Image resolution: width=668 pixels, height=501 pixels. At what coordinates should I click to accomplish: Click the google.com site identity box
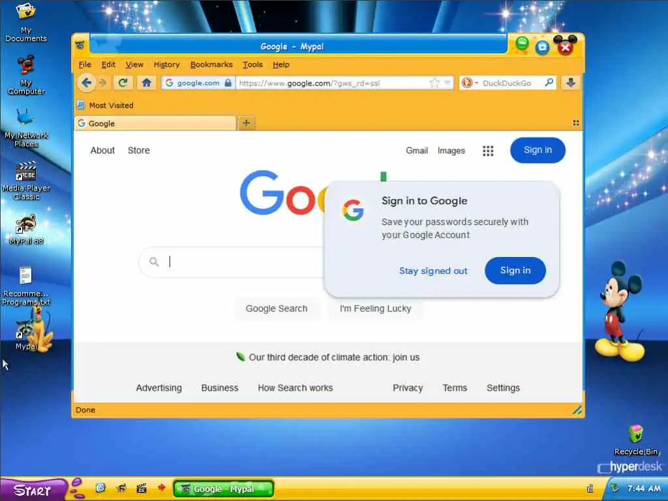click(198, 83)
